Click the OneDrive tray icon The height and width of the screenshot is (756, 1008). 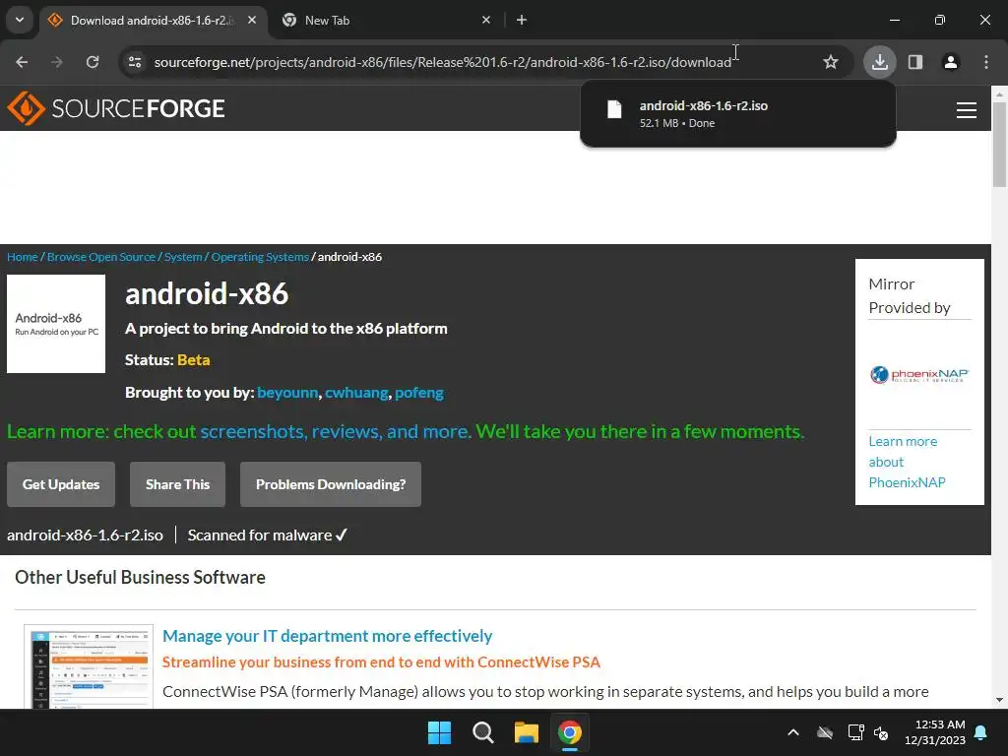pos(825,732)
